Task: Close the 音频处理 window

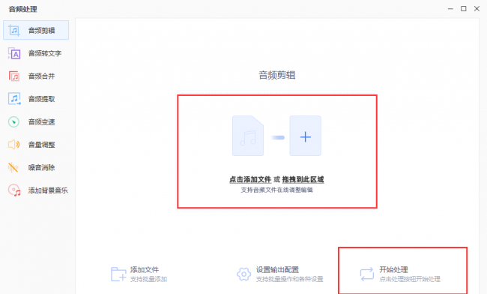Action: [x=477, y=9]
